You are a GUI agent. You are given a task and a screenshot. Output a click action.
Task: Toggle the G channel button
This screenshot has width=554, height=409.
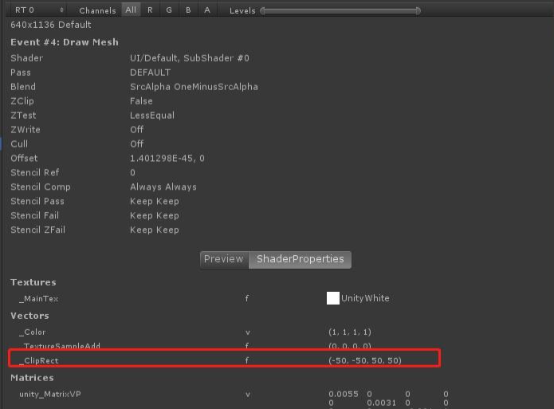(x=169, y=10)
